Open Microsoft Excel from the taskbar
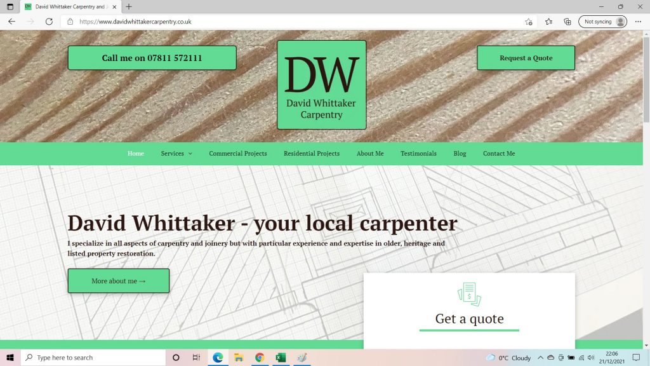 [x=281, y=357]
